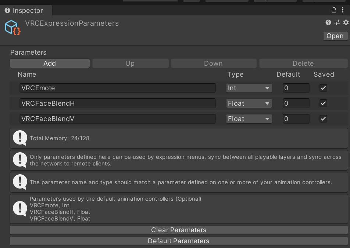Click the Default value field for VRCFaceBlendV
The width and height of the screenshot is (350, 248).
(296, 118)
